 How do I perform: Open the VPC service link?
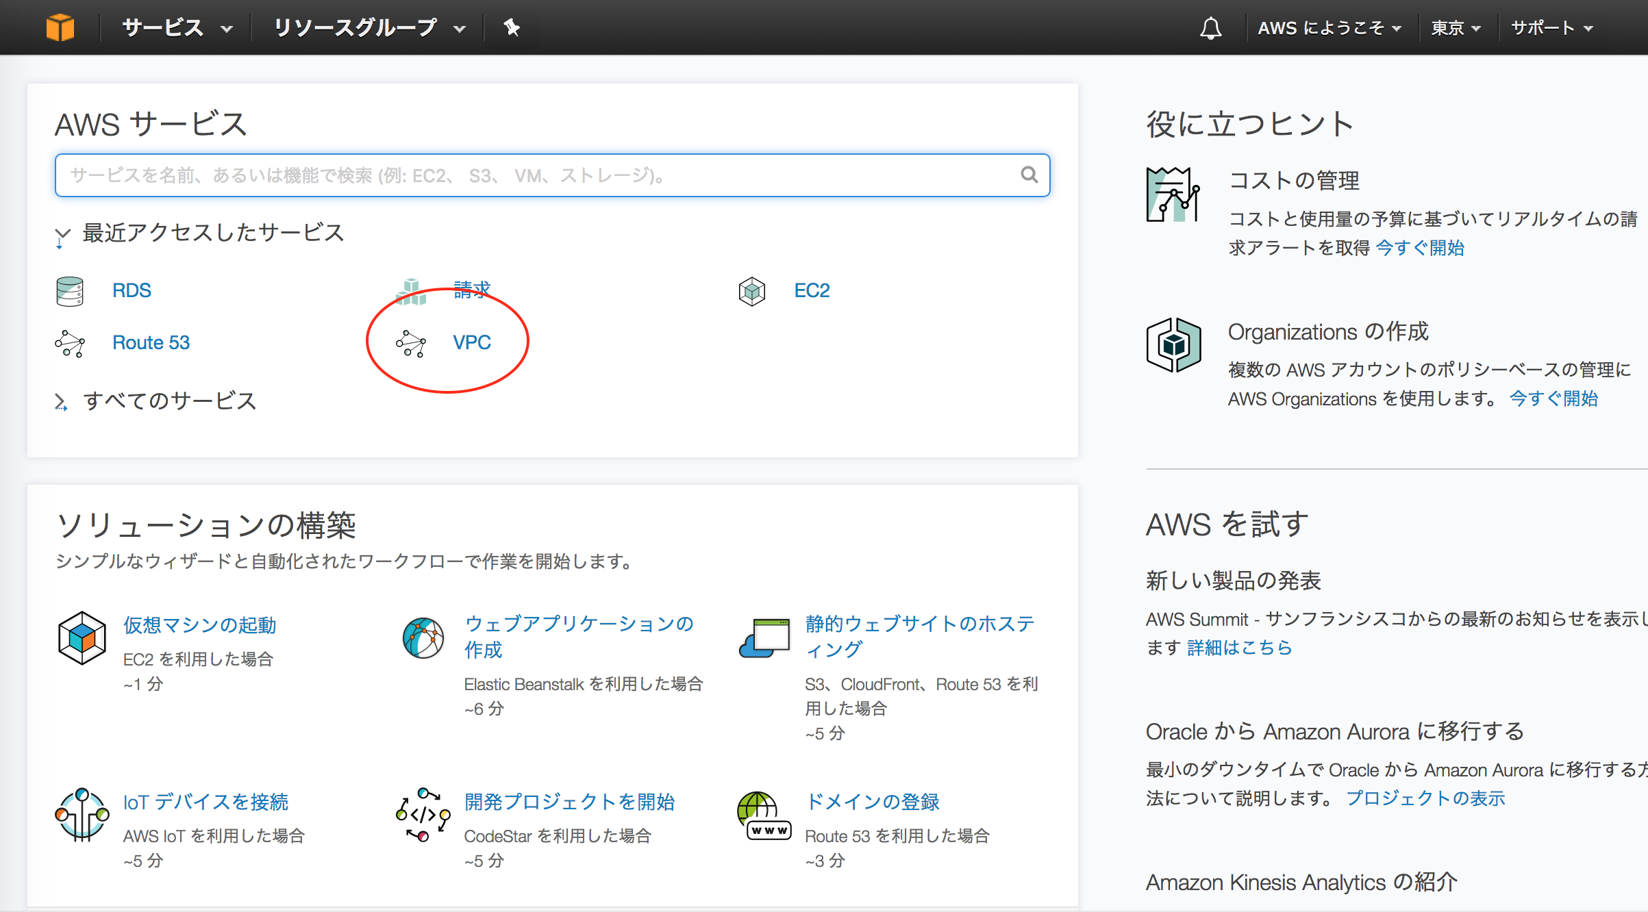click(x=472, y=343)
